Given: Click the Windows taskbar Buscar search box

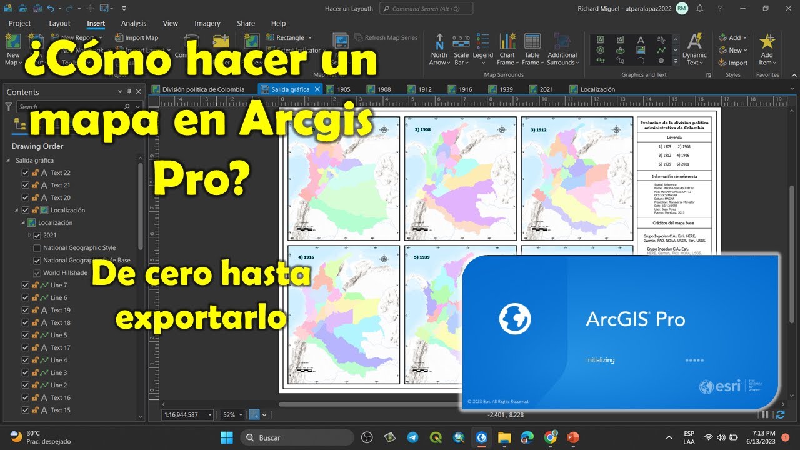Looking at the screenshot, I should coord(297,437).
